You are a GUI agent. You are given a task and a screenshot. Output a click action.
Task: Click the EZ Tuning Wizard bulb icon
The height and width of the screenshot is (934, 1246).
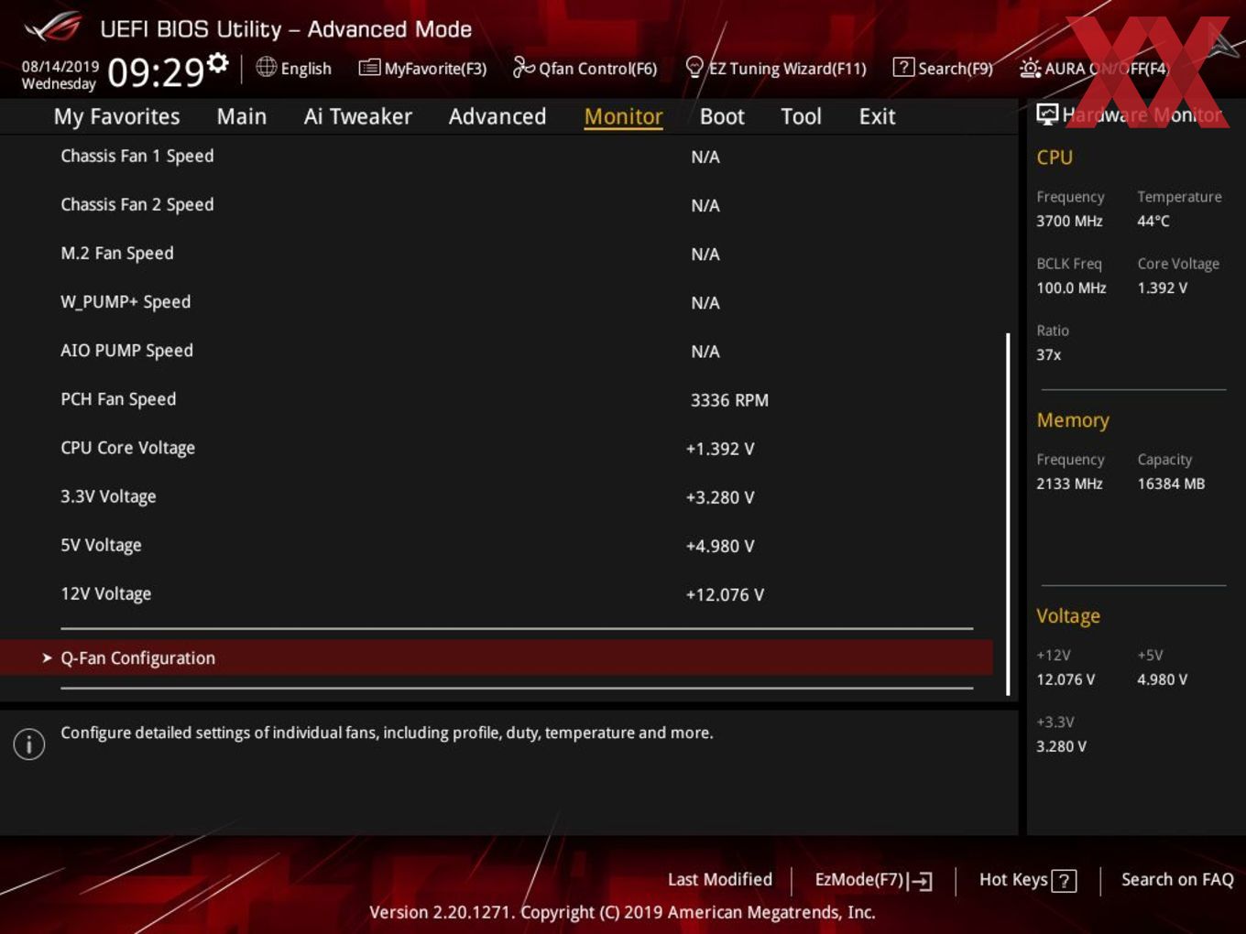point(694,67)
